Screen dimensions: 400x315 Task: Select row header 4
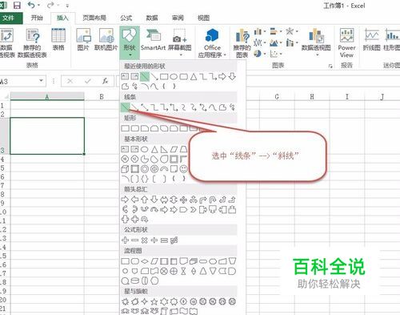[2, 160]
